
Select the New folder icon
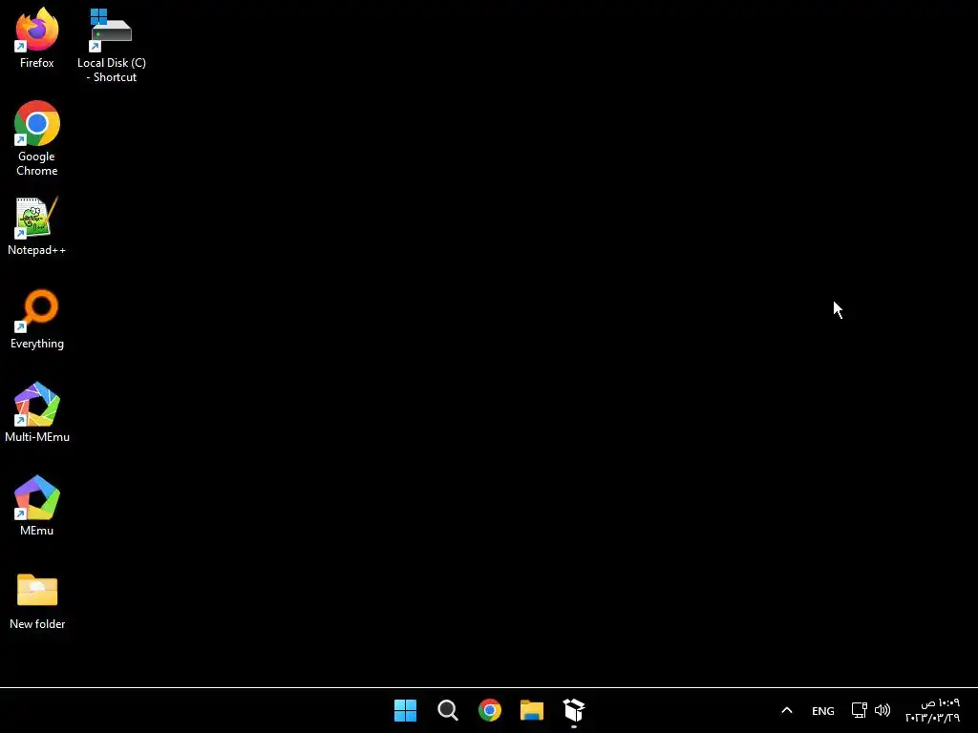(x=37, y=601)
